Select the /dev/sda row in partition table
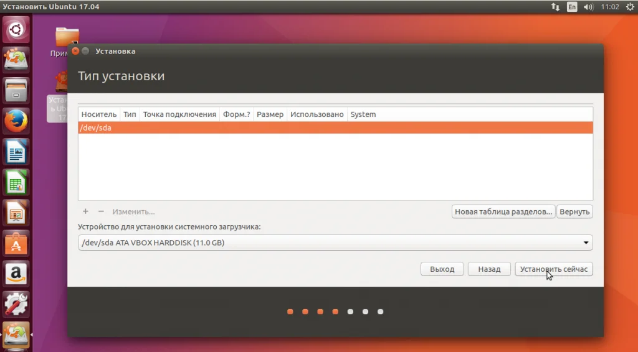This screenshot has height=352, width=638. click(x=335, y=127)
